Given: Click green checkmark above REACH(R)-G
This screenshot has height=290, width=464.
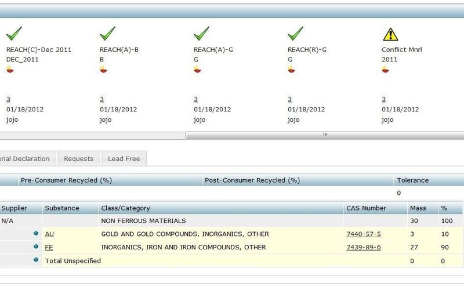Looking at the screenshot, I should tap(296, 34).
